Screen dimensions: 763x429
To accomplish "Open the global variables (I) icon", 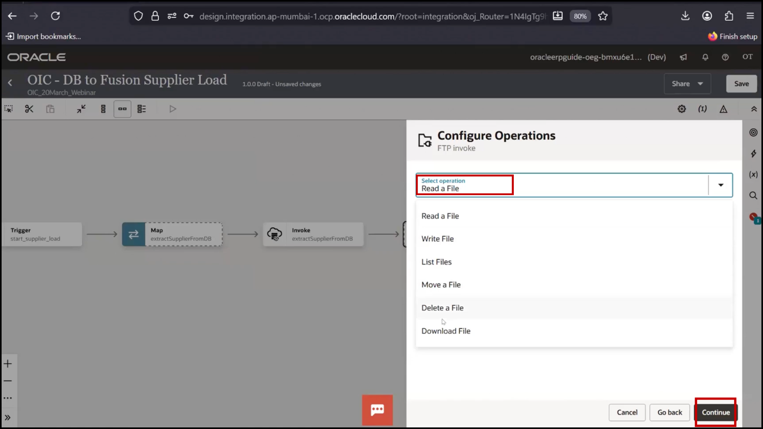I will [x=703, y=109].
